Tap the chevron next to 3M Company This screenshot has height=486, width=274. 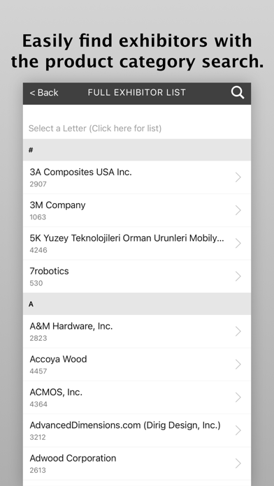point(238,210)
